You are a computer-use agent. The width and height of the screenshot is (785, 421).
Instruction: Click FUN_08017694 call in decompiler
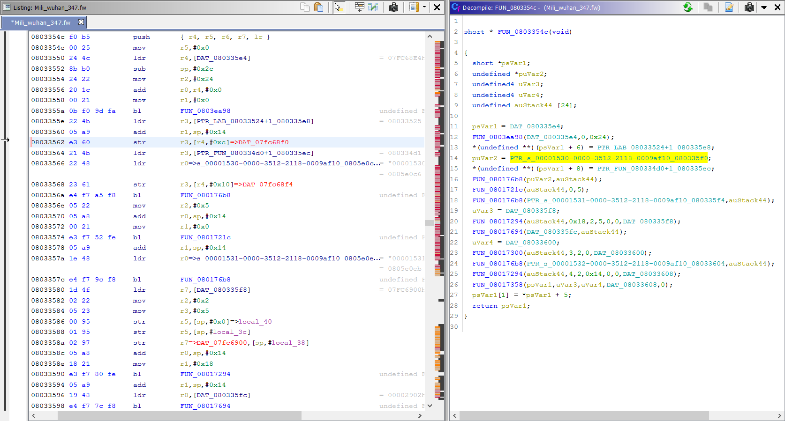(498, 232)
